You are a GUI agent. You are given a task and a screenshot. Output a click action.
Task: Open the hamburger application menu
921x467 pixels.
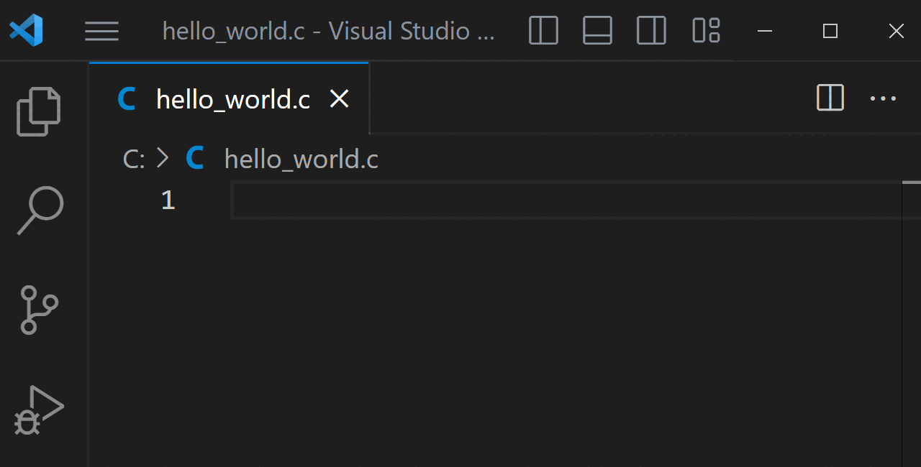coord(101,31)
